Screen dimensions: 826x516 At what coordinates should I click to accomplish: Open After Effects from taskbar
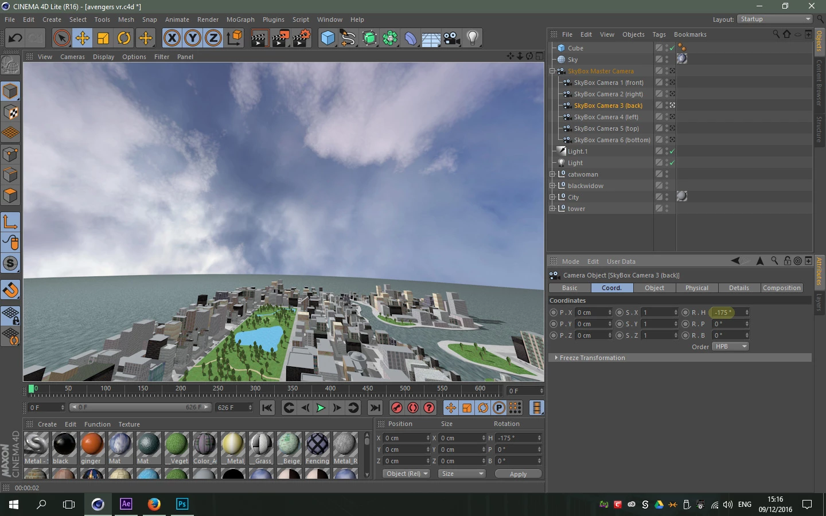(126, 504)
